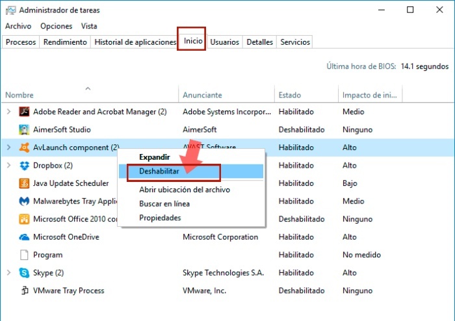Click the Task Manager icon in title bar

click(11, 10)
